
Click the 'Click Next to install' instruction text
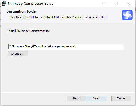[x=59, y=17]
